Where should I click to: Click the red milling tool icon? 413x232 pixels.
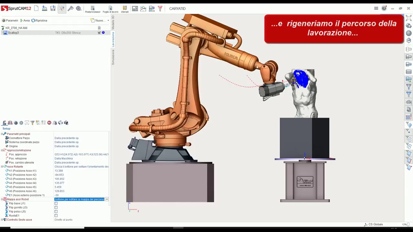160,8
